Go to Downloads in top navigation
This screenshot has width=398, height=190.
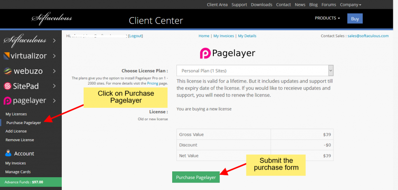262,5
